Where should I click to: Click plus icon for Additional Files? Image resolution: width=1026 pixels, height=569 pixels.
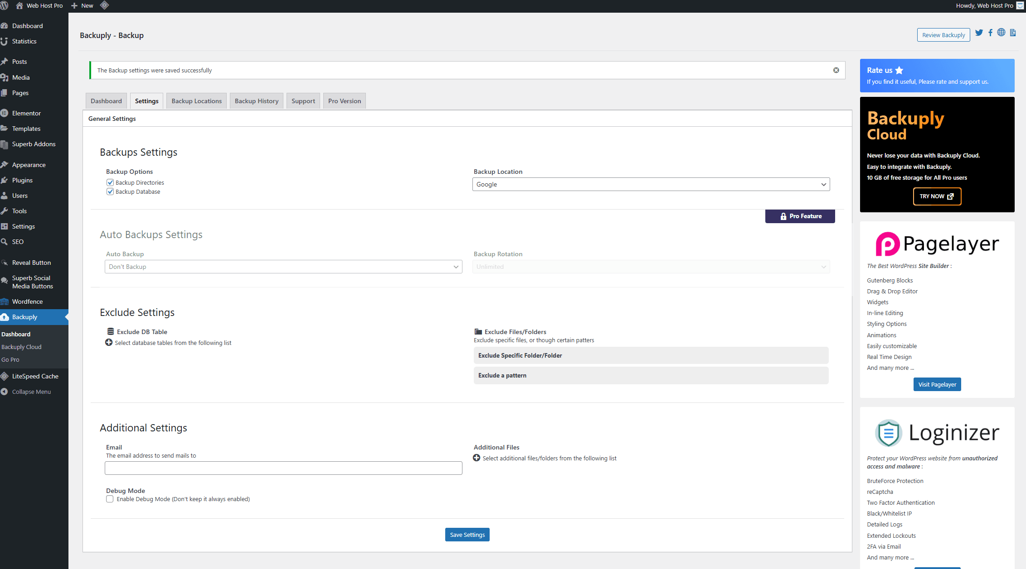click(477, 458)
